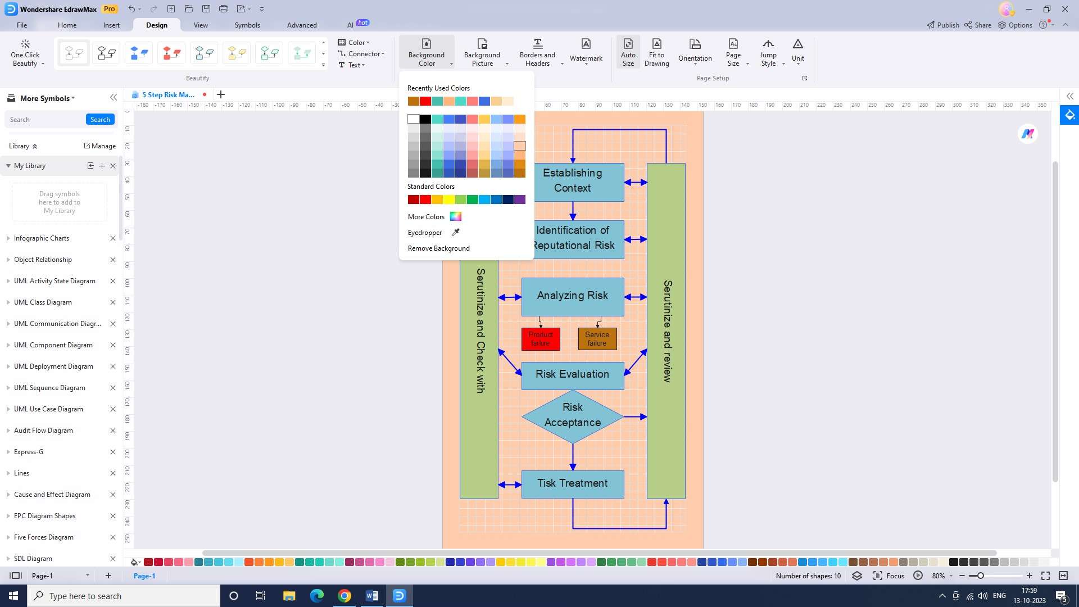Viewport: 1079px width, 607px height.
Task: Open the More Symbols dropdown
Action: tap(47, 98)
